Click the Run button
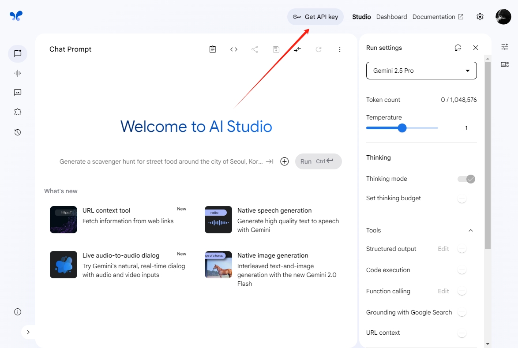 point(319,161)
